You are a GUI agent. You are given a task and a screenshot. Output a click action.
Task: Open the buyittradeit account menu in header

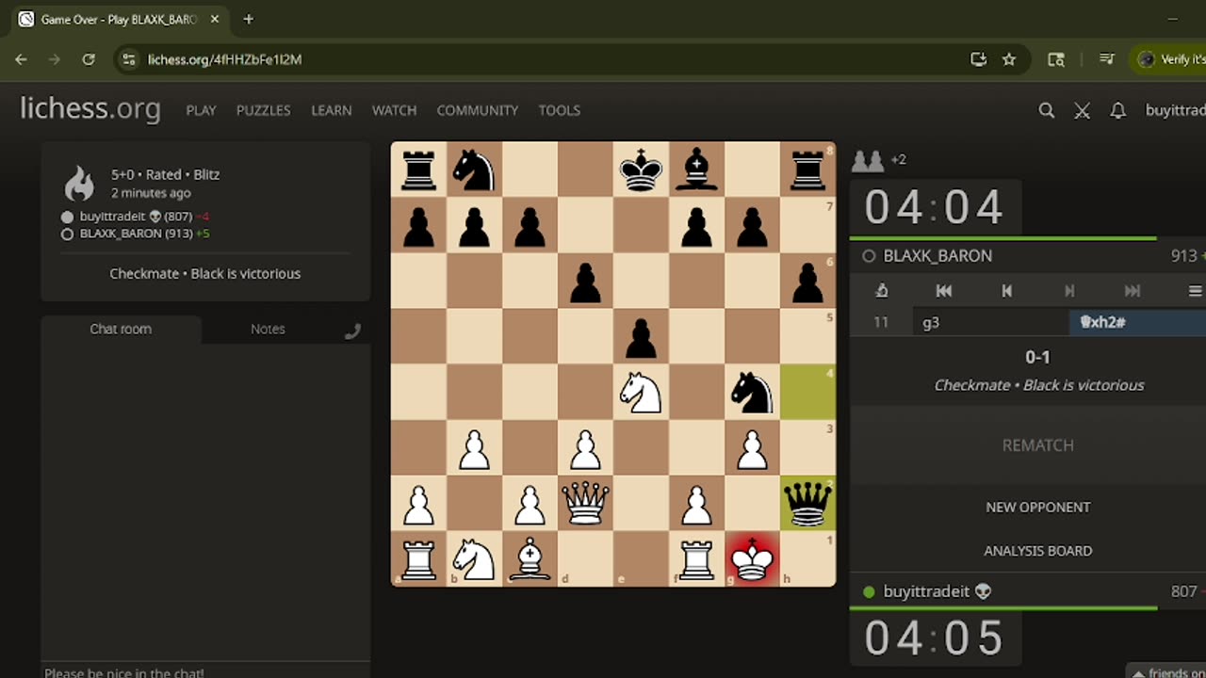[x=1175, y=110]
